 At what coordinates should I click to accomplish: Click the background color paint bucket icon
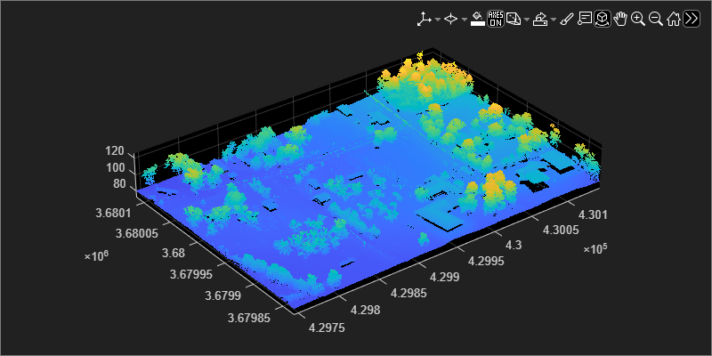click(x=478, y=19)
